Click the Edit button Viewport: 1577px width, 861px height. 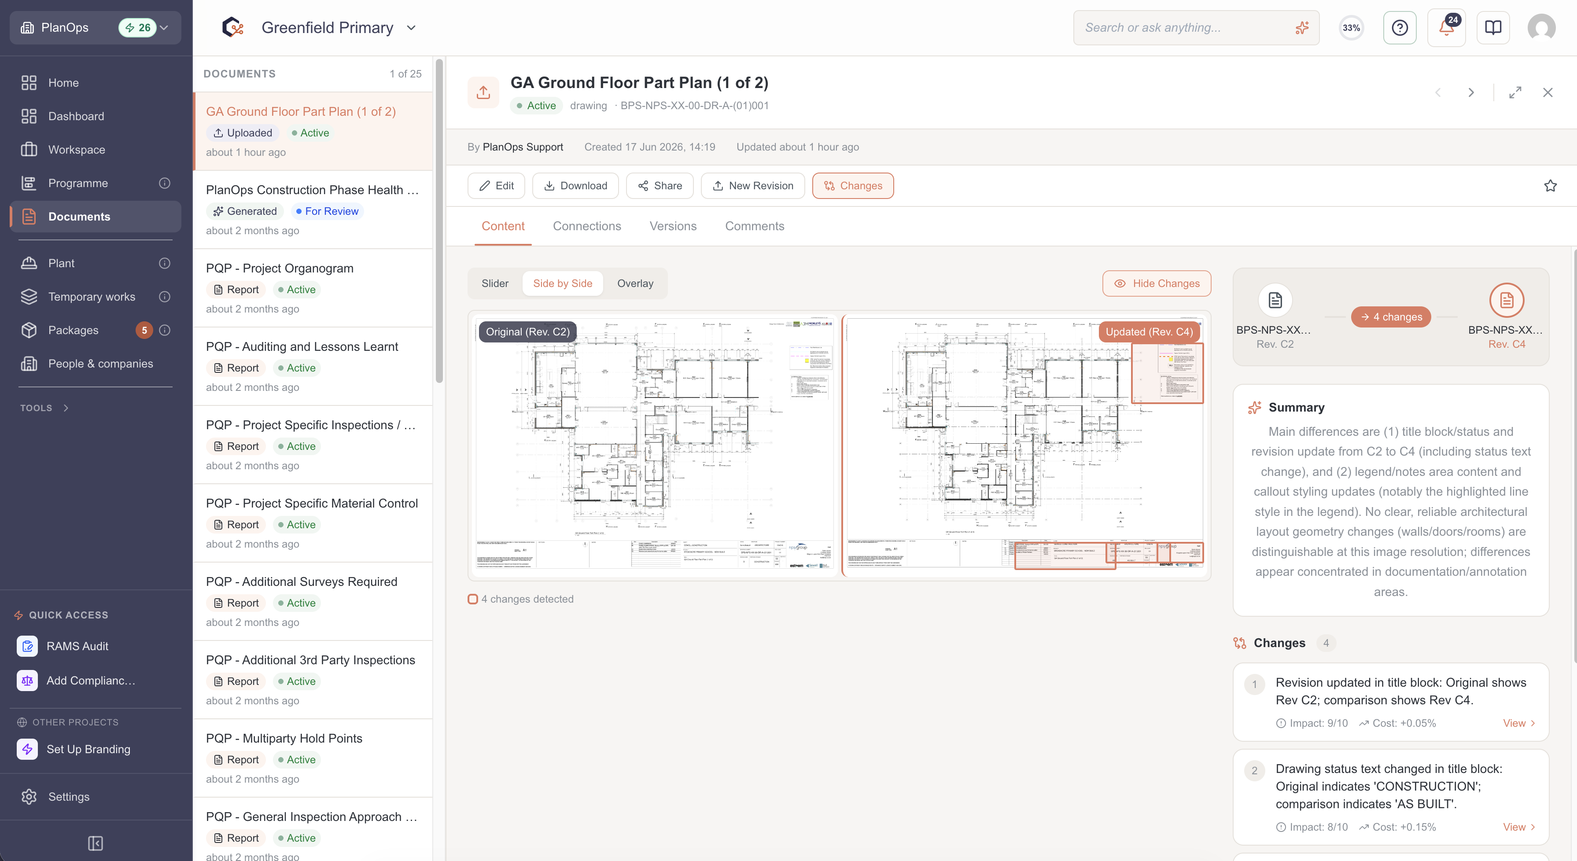496,185
